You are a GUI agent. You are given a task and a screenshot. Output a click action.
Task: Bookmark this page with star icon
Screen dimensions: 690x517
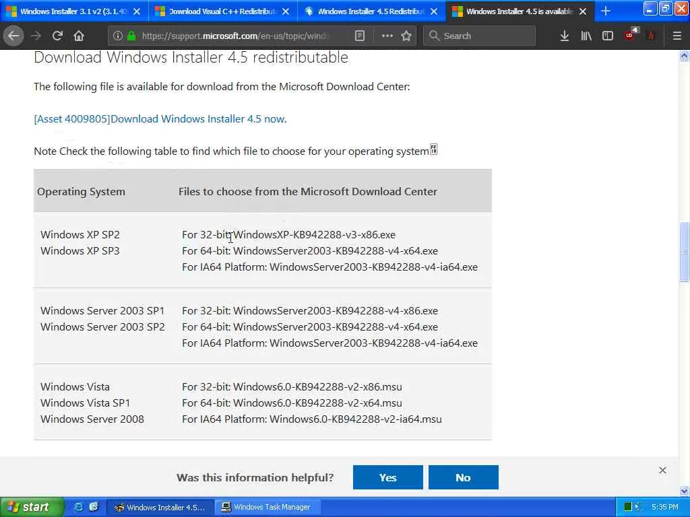tap(406, 36)
